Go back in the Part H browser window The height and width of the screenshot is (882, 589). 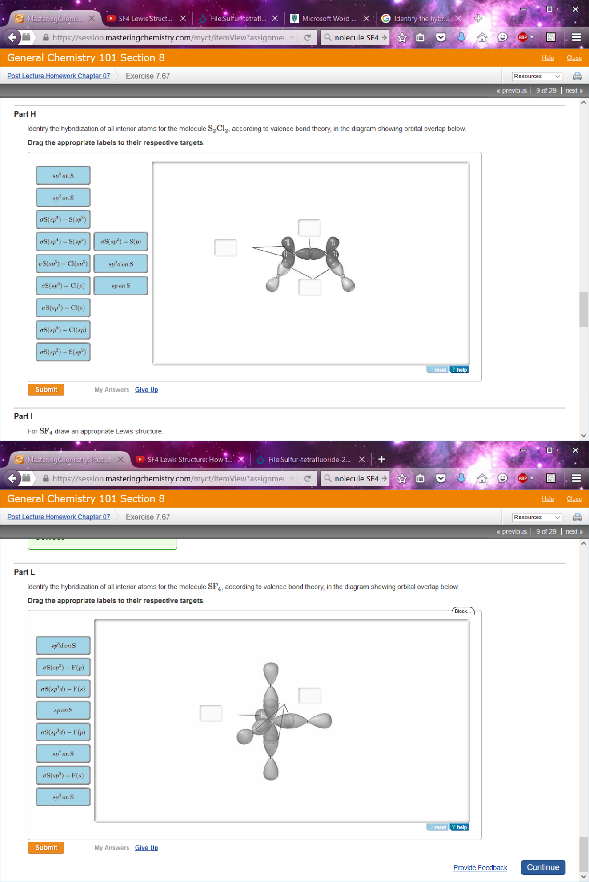pyautogui.click(x=12, y=37)
